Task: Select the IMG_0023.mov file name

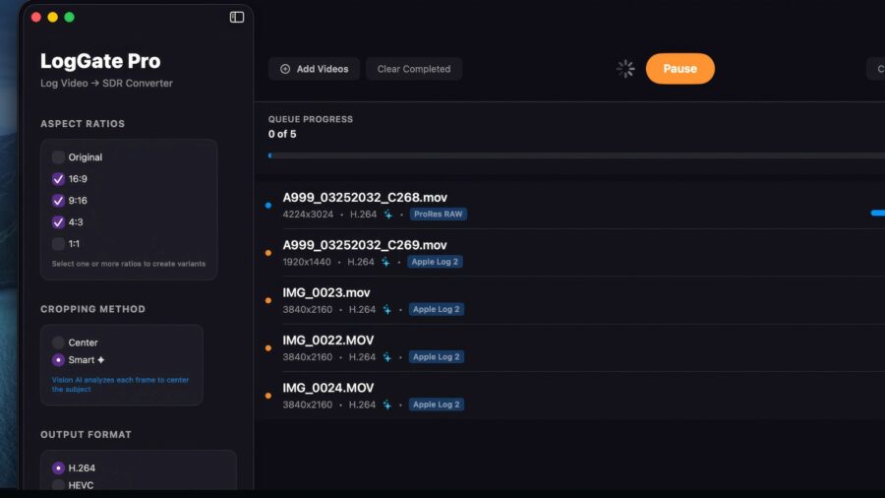Action: [326, 293]
